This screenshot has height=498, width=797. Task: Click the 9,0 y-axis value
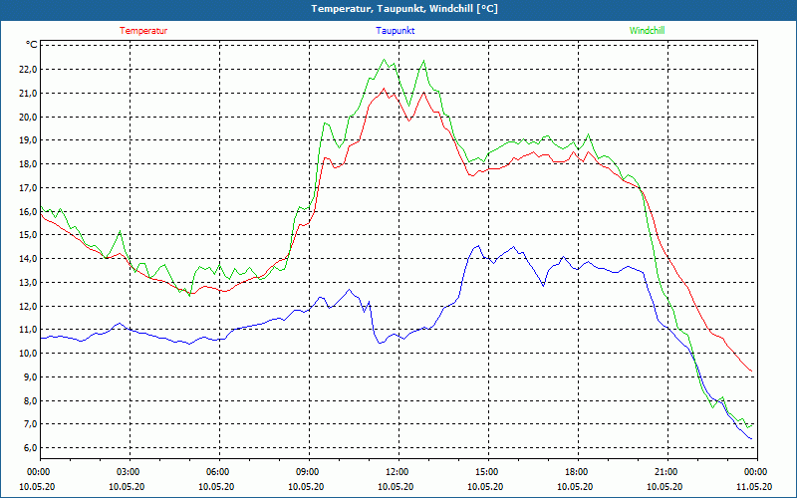(30, 377)
